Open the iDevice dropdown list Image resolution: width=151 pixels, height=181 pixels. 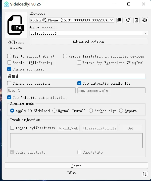pos(72,20)
